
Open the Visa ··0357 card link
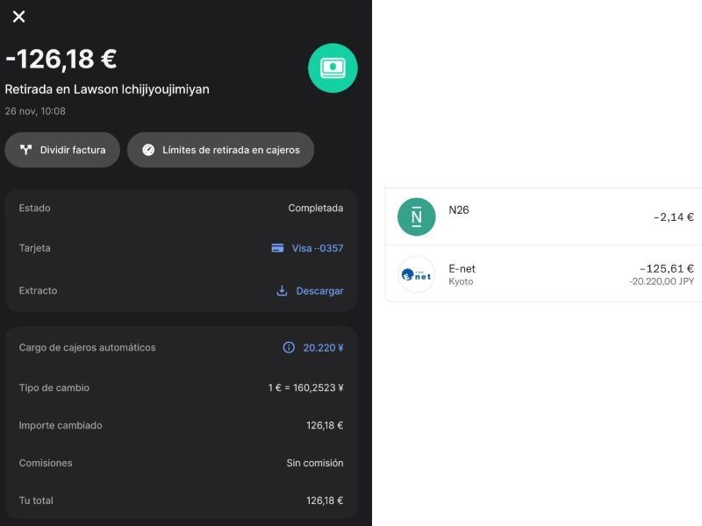click(318, 248)
